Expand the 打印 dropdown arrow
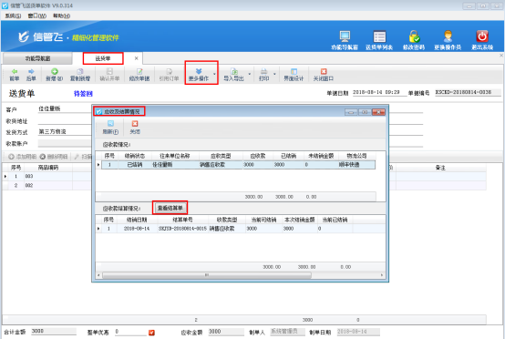This screenshot has width=505, height=339. [x=274, y=74]
